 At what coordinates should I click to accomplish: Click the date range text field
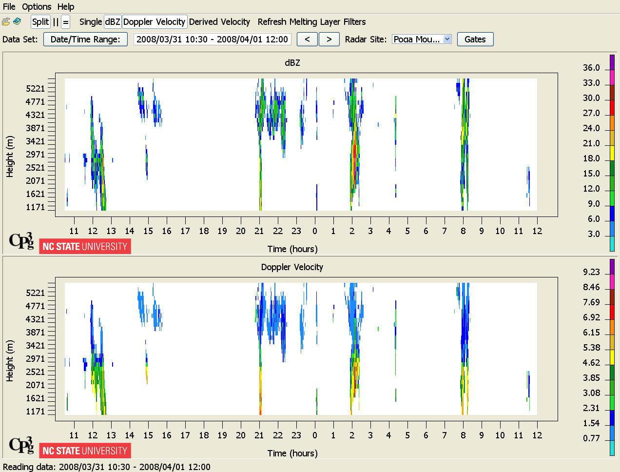tap(212, 39)
